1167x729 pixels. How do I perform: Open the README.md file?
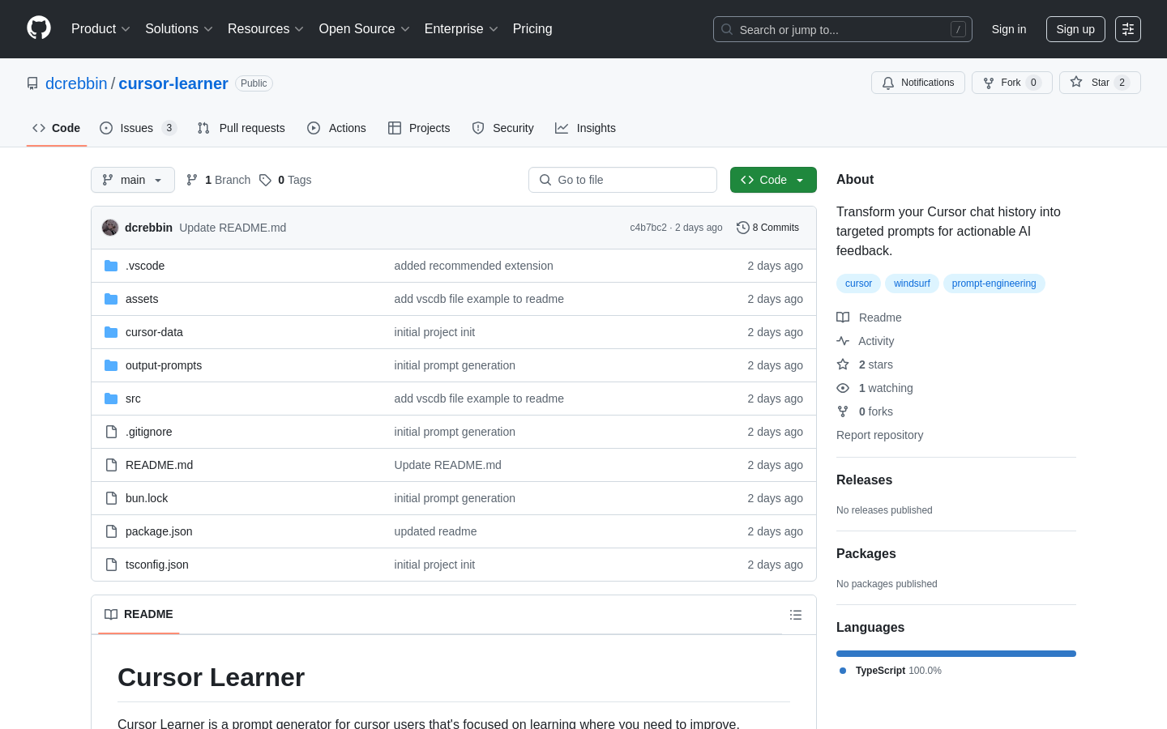(159, 465)
